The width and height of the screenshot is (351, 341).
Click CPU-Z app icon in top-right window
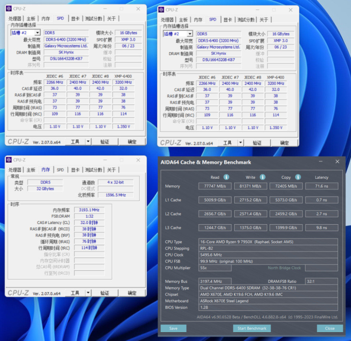161,10
